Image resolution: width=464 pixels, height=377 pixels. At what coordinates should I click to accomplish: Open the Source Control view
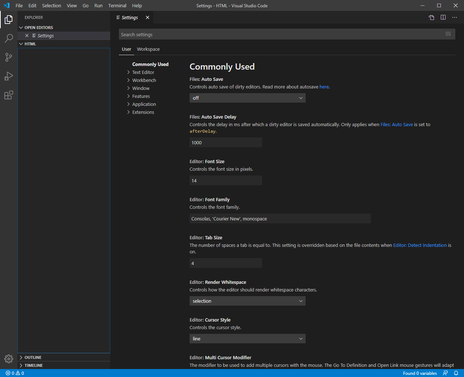pos(9,57)
